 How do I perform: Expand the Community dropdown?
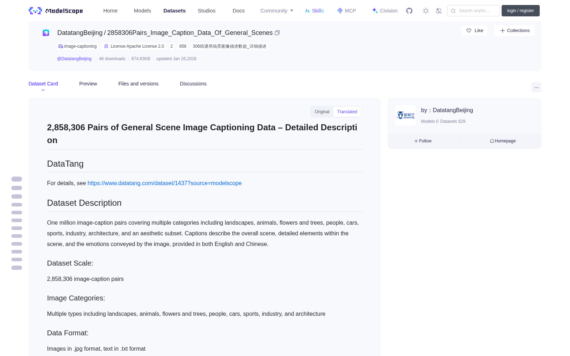(x=277, y=11)
